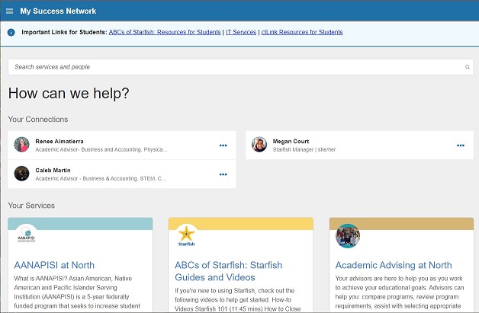This screenshot has height=313, width=479.
Task: Select Renee Almatierra's name in connections
Action: click(x=60, y=141)
